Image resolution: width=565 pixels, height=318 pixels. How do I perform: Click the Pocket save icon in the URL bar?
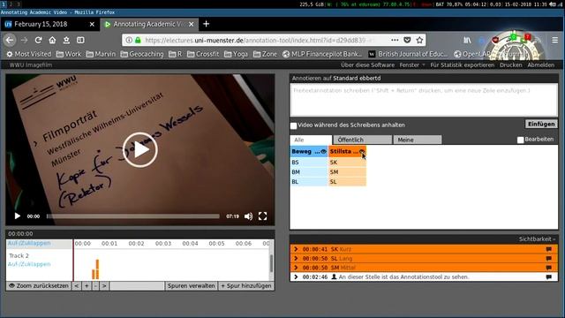(x=407, y=40)
